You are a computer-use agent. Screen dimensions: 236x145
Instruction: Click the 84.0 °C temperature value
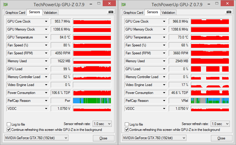61,37
